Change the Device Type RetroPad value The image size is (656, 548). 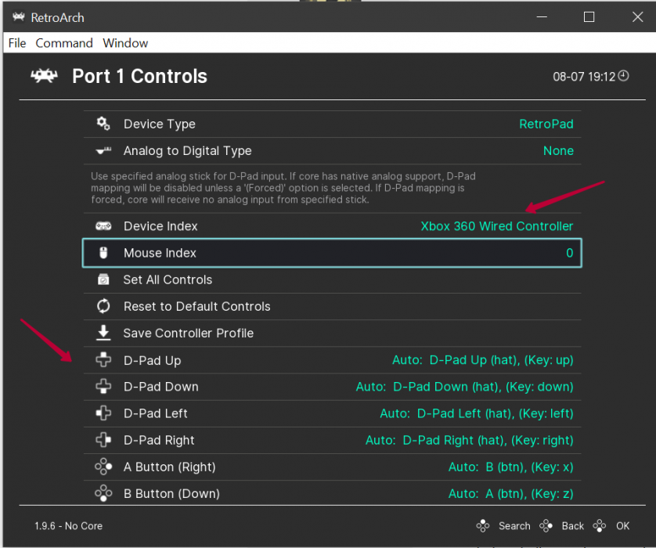pyautogui.click(x=546, y=124)
